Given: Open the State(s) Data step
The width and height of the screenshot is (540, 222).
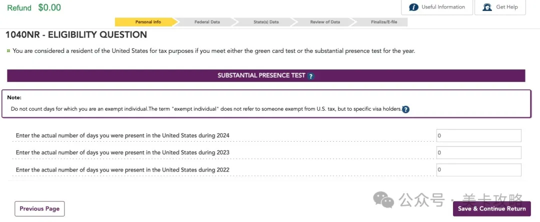Looking at the screenshot, I should [266, 22].
